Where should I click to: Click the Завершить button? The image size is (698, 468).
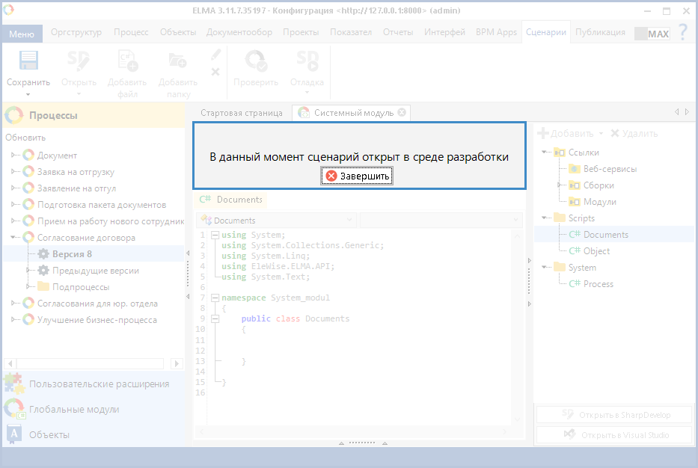358,176
